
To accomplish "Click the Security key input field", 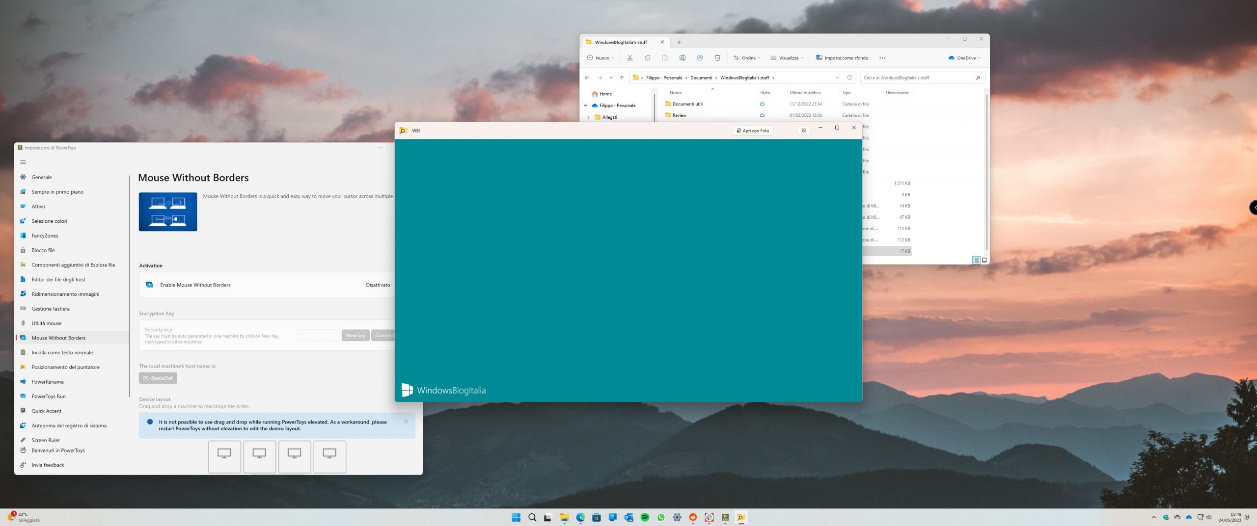I will pos(318,336).
